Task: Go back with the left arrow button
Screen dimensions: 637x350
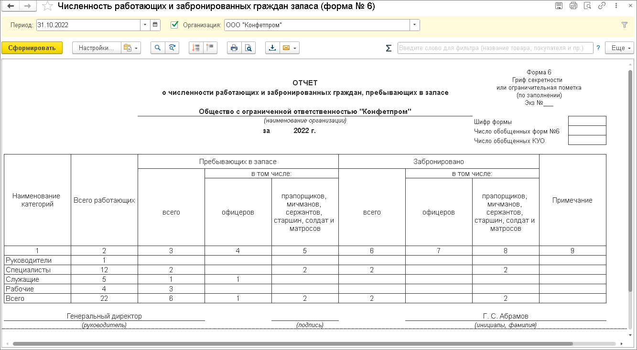Action: click(x=11, y=6)
